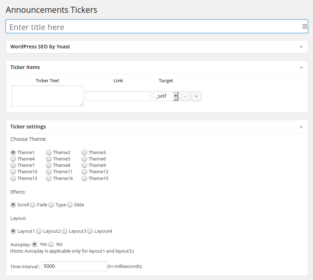Click the Ticker Text textarea
313x280 pixels.
click(47, 96)
